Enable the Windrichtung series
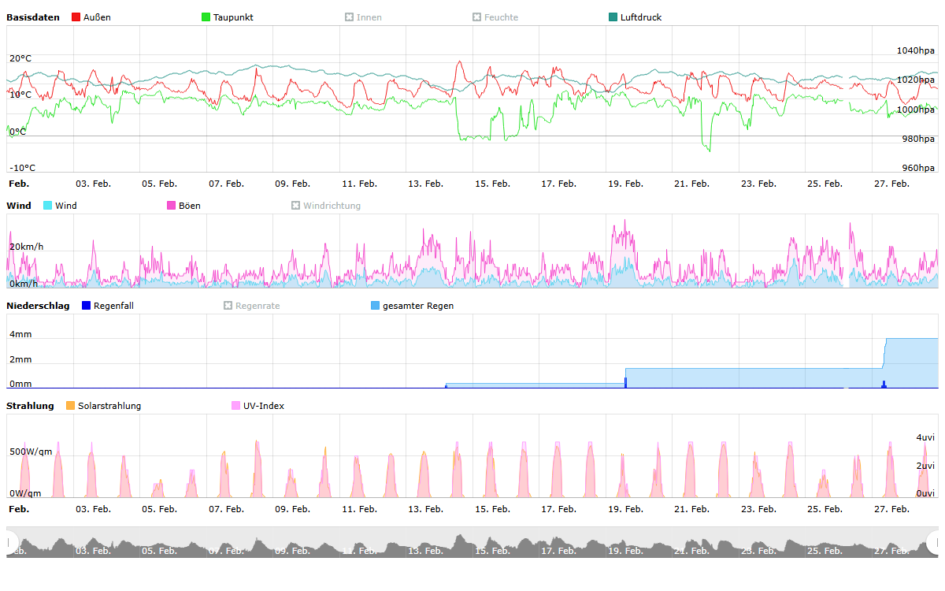The width and height of the screenshot is (945, 591). [296, 206]
